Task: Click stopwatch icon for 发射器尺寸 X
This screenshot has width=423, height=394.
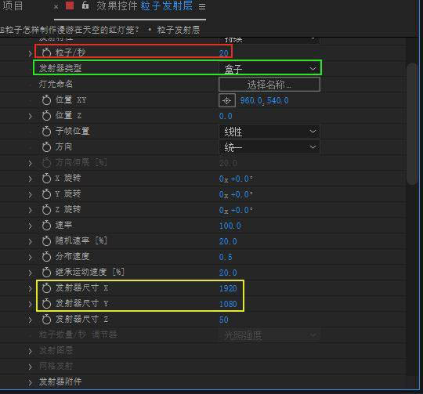Action: tap(46, 288)
